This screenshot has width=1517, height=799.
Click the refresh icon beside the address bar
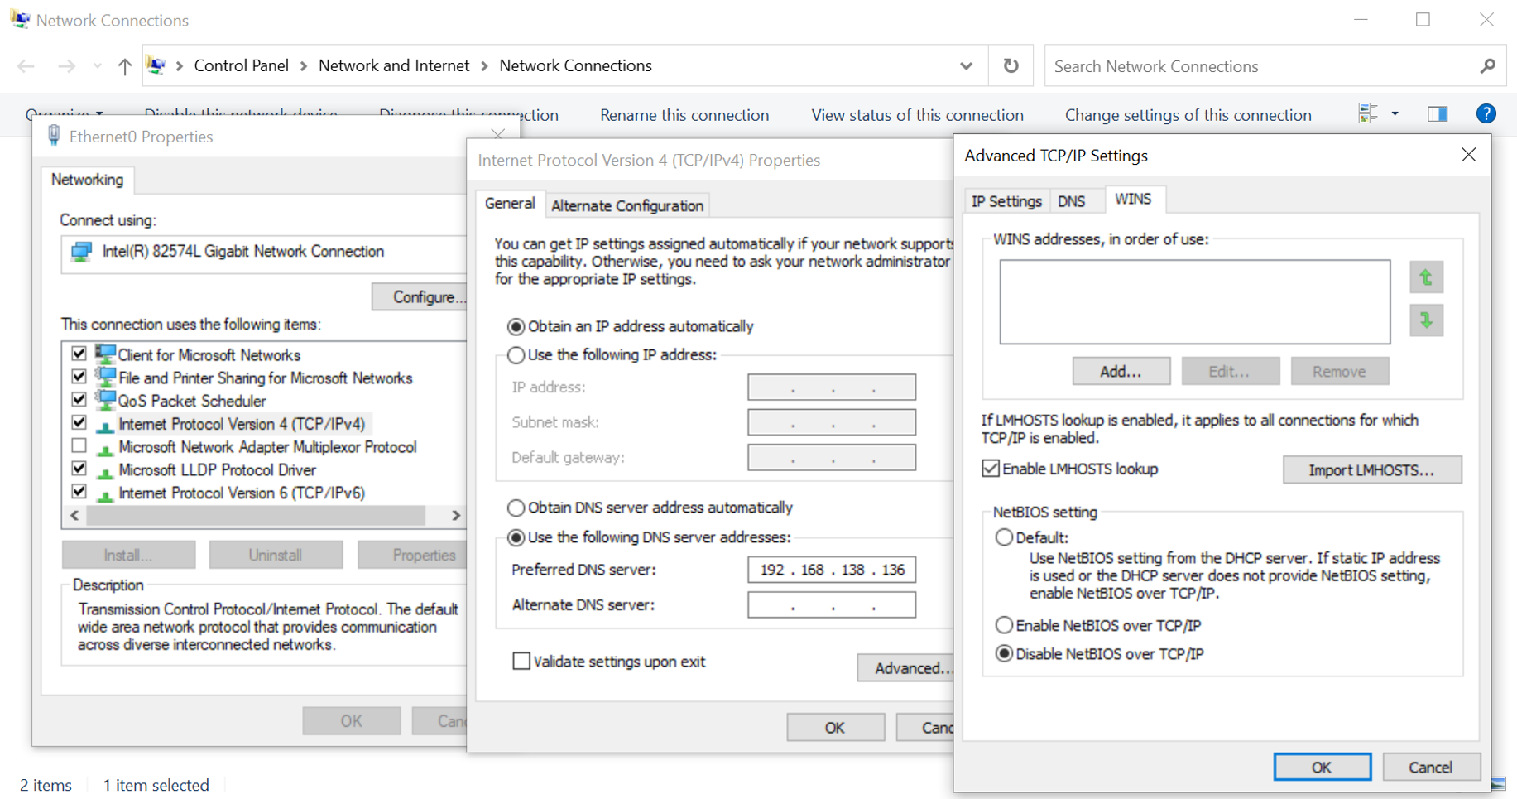point(1011,66)
